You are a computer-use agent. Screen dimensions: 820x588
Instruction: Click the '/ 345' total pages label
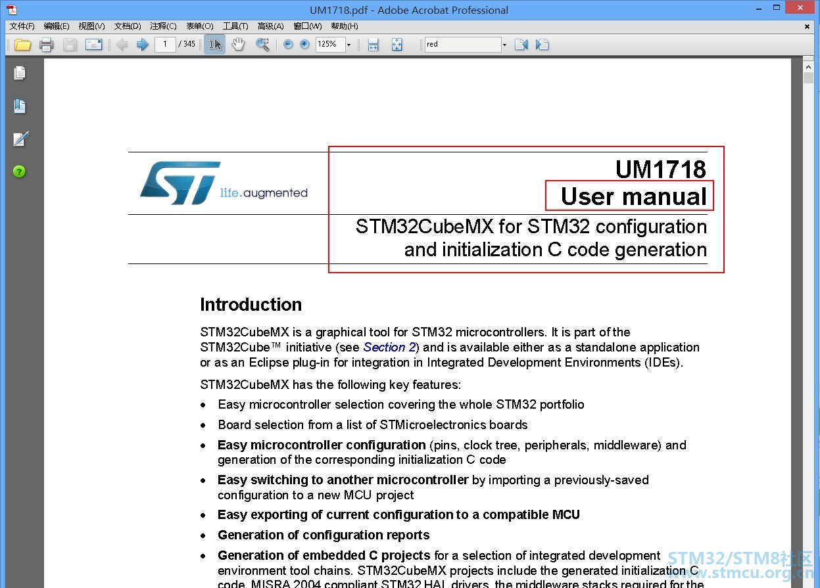[x=187, y=45]
